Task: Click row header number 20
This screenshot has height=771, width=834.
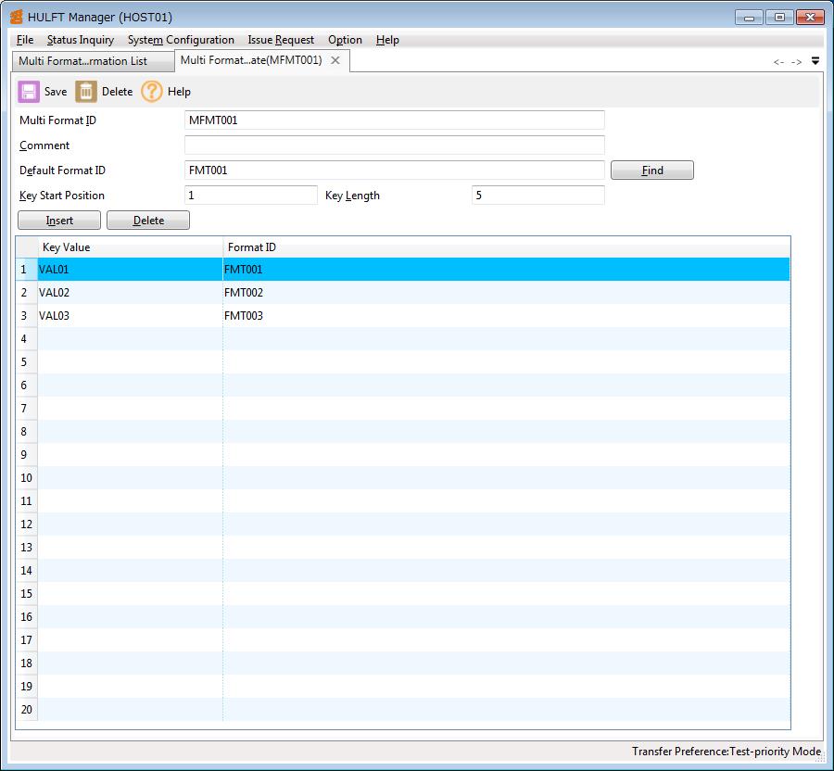Action: (x=26, y=709)
